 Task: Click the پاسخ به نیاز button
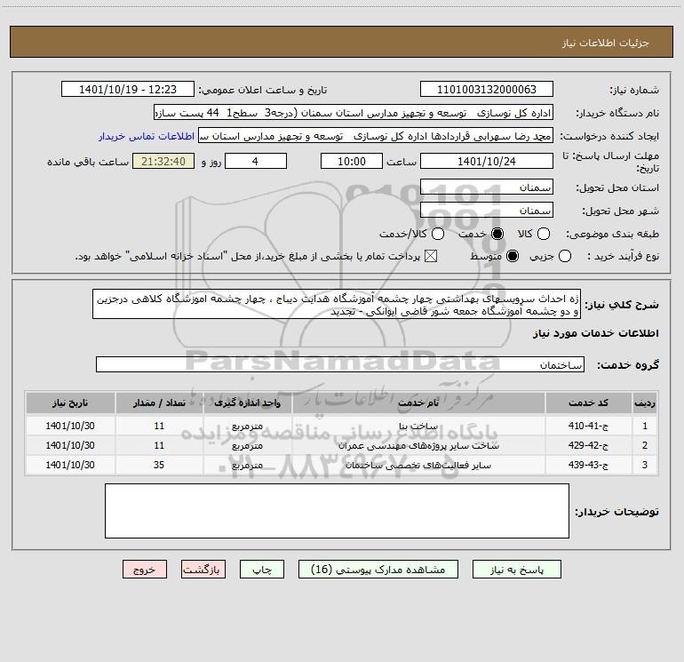pyautogui.click(x=517, y=570)
